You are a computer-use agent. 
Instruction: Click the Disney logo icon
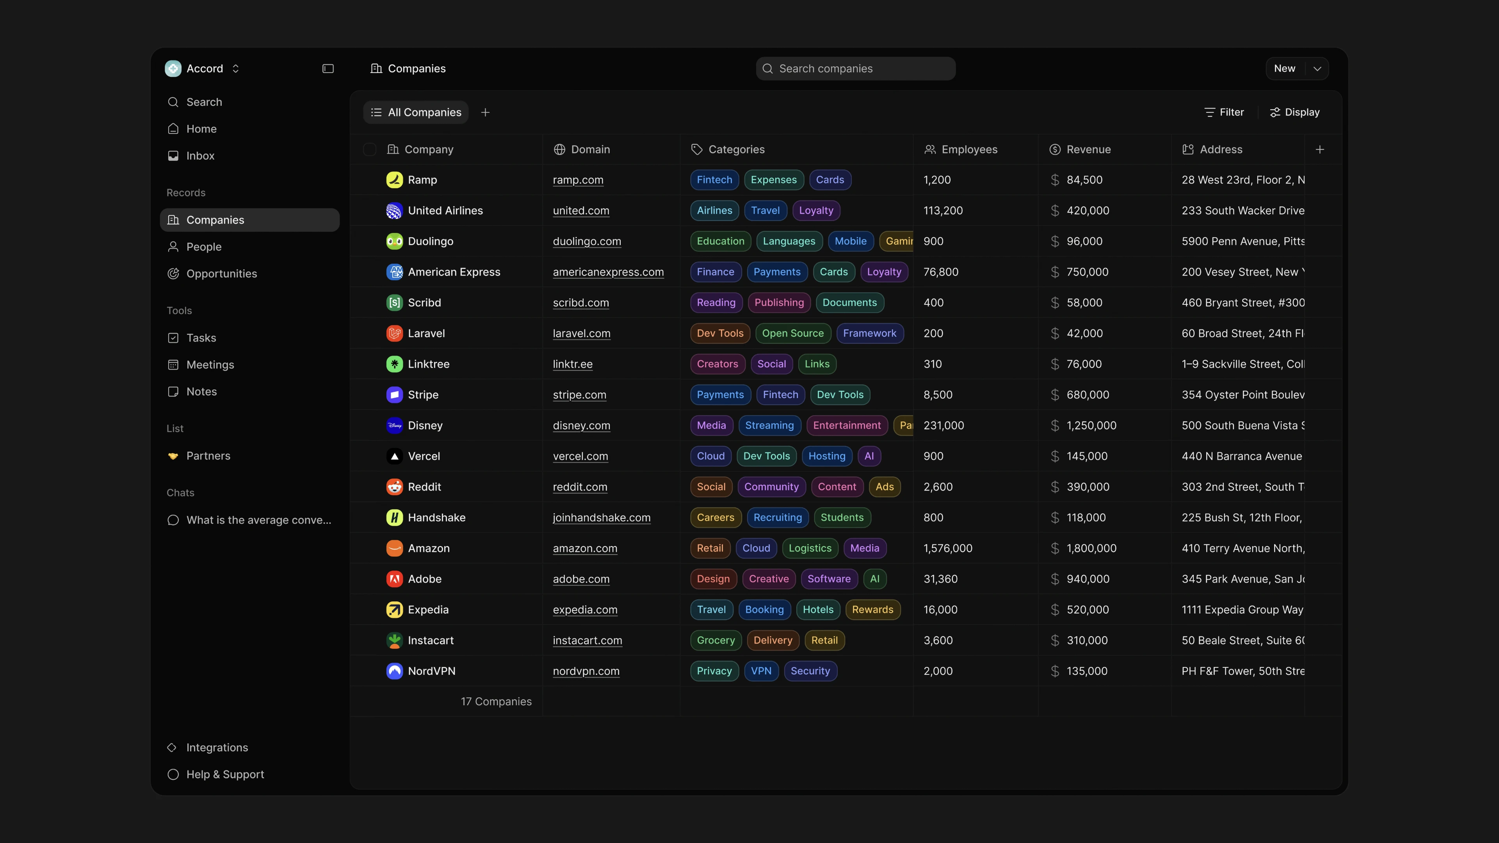395,425
